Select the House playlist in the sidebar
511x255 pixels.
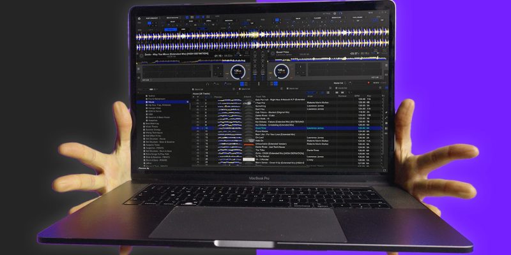[151, 101]
